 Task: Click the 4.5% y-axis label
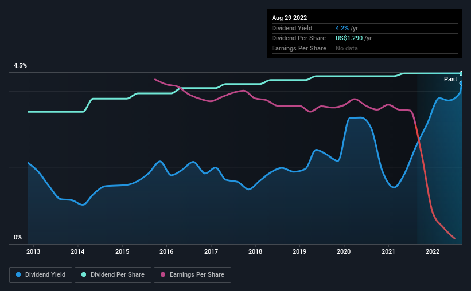coord(20,65)
